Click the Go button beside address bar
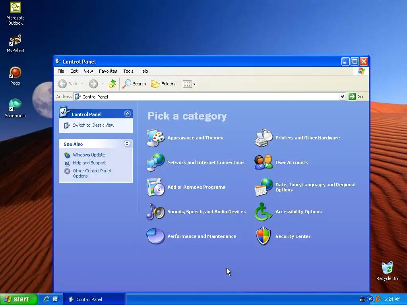The image size is (407, 305). click(x=356, y=97)
